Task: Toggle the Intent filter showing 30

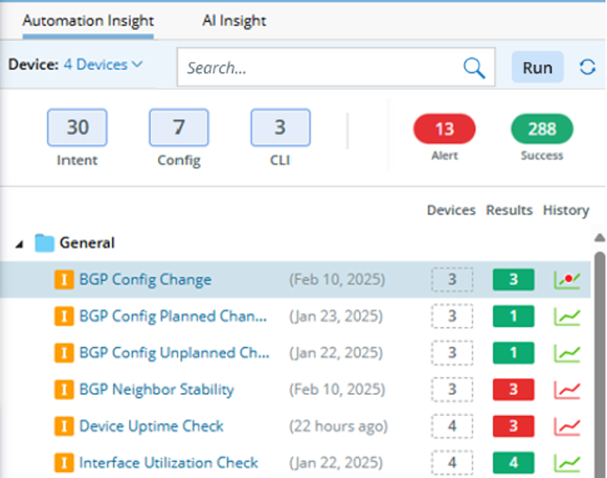Action: coord(77,127)
